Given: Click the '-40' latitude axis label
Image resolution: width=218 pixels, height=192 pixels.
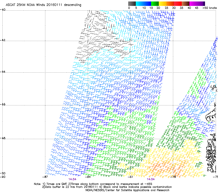Looking at the screenshot, I should click(3, 10).
